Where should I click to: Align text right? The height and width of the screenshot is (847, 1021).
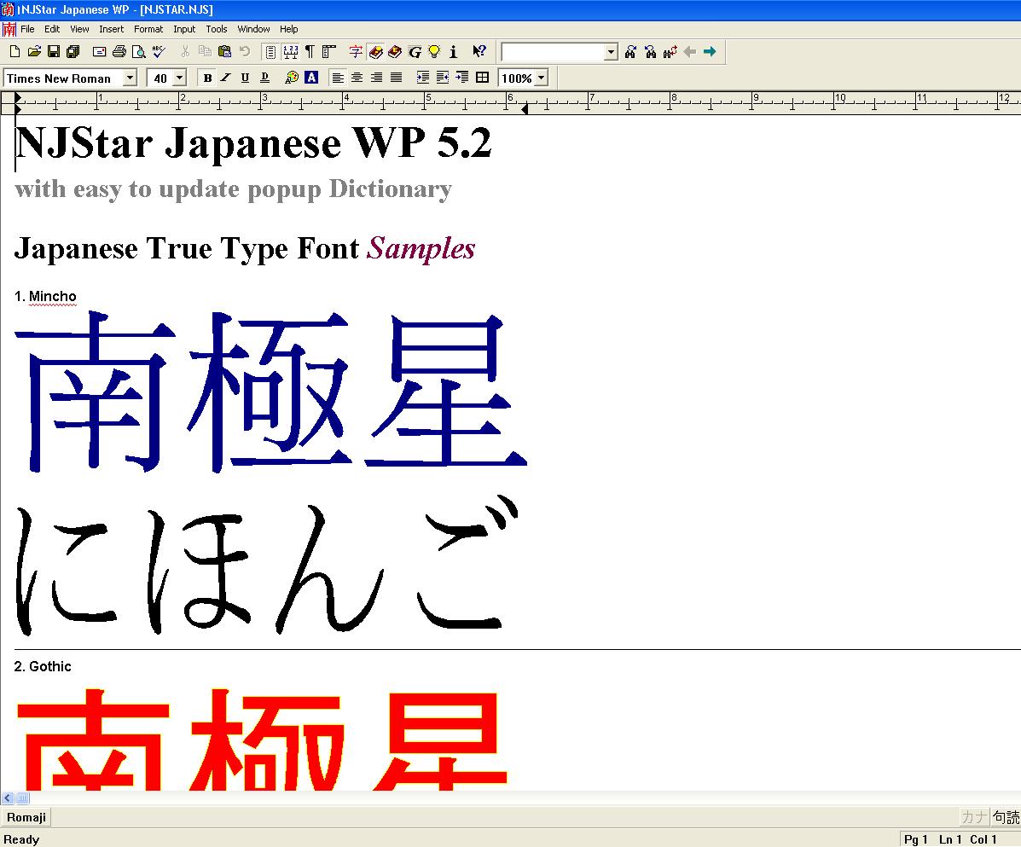click(376, 78)
